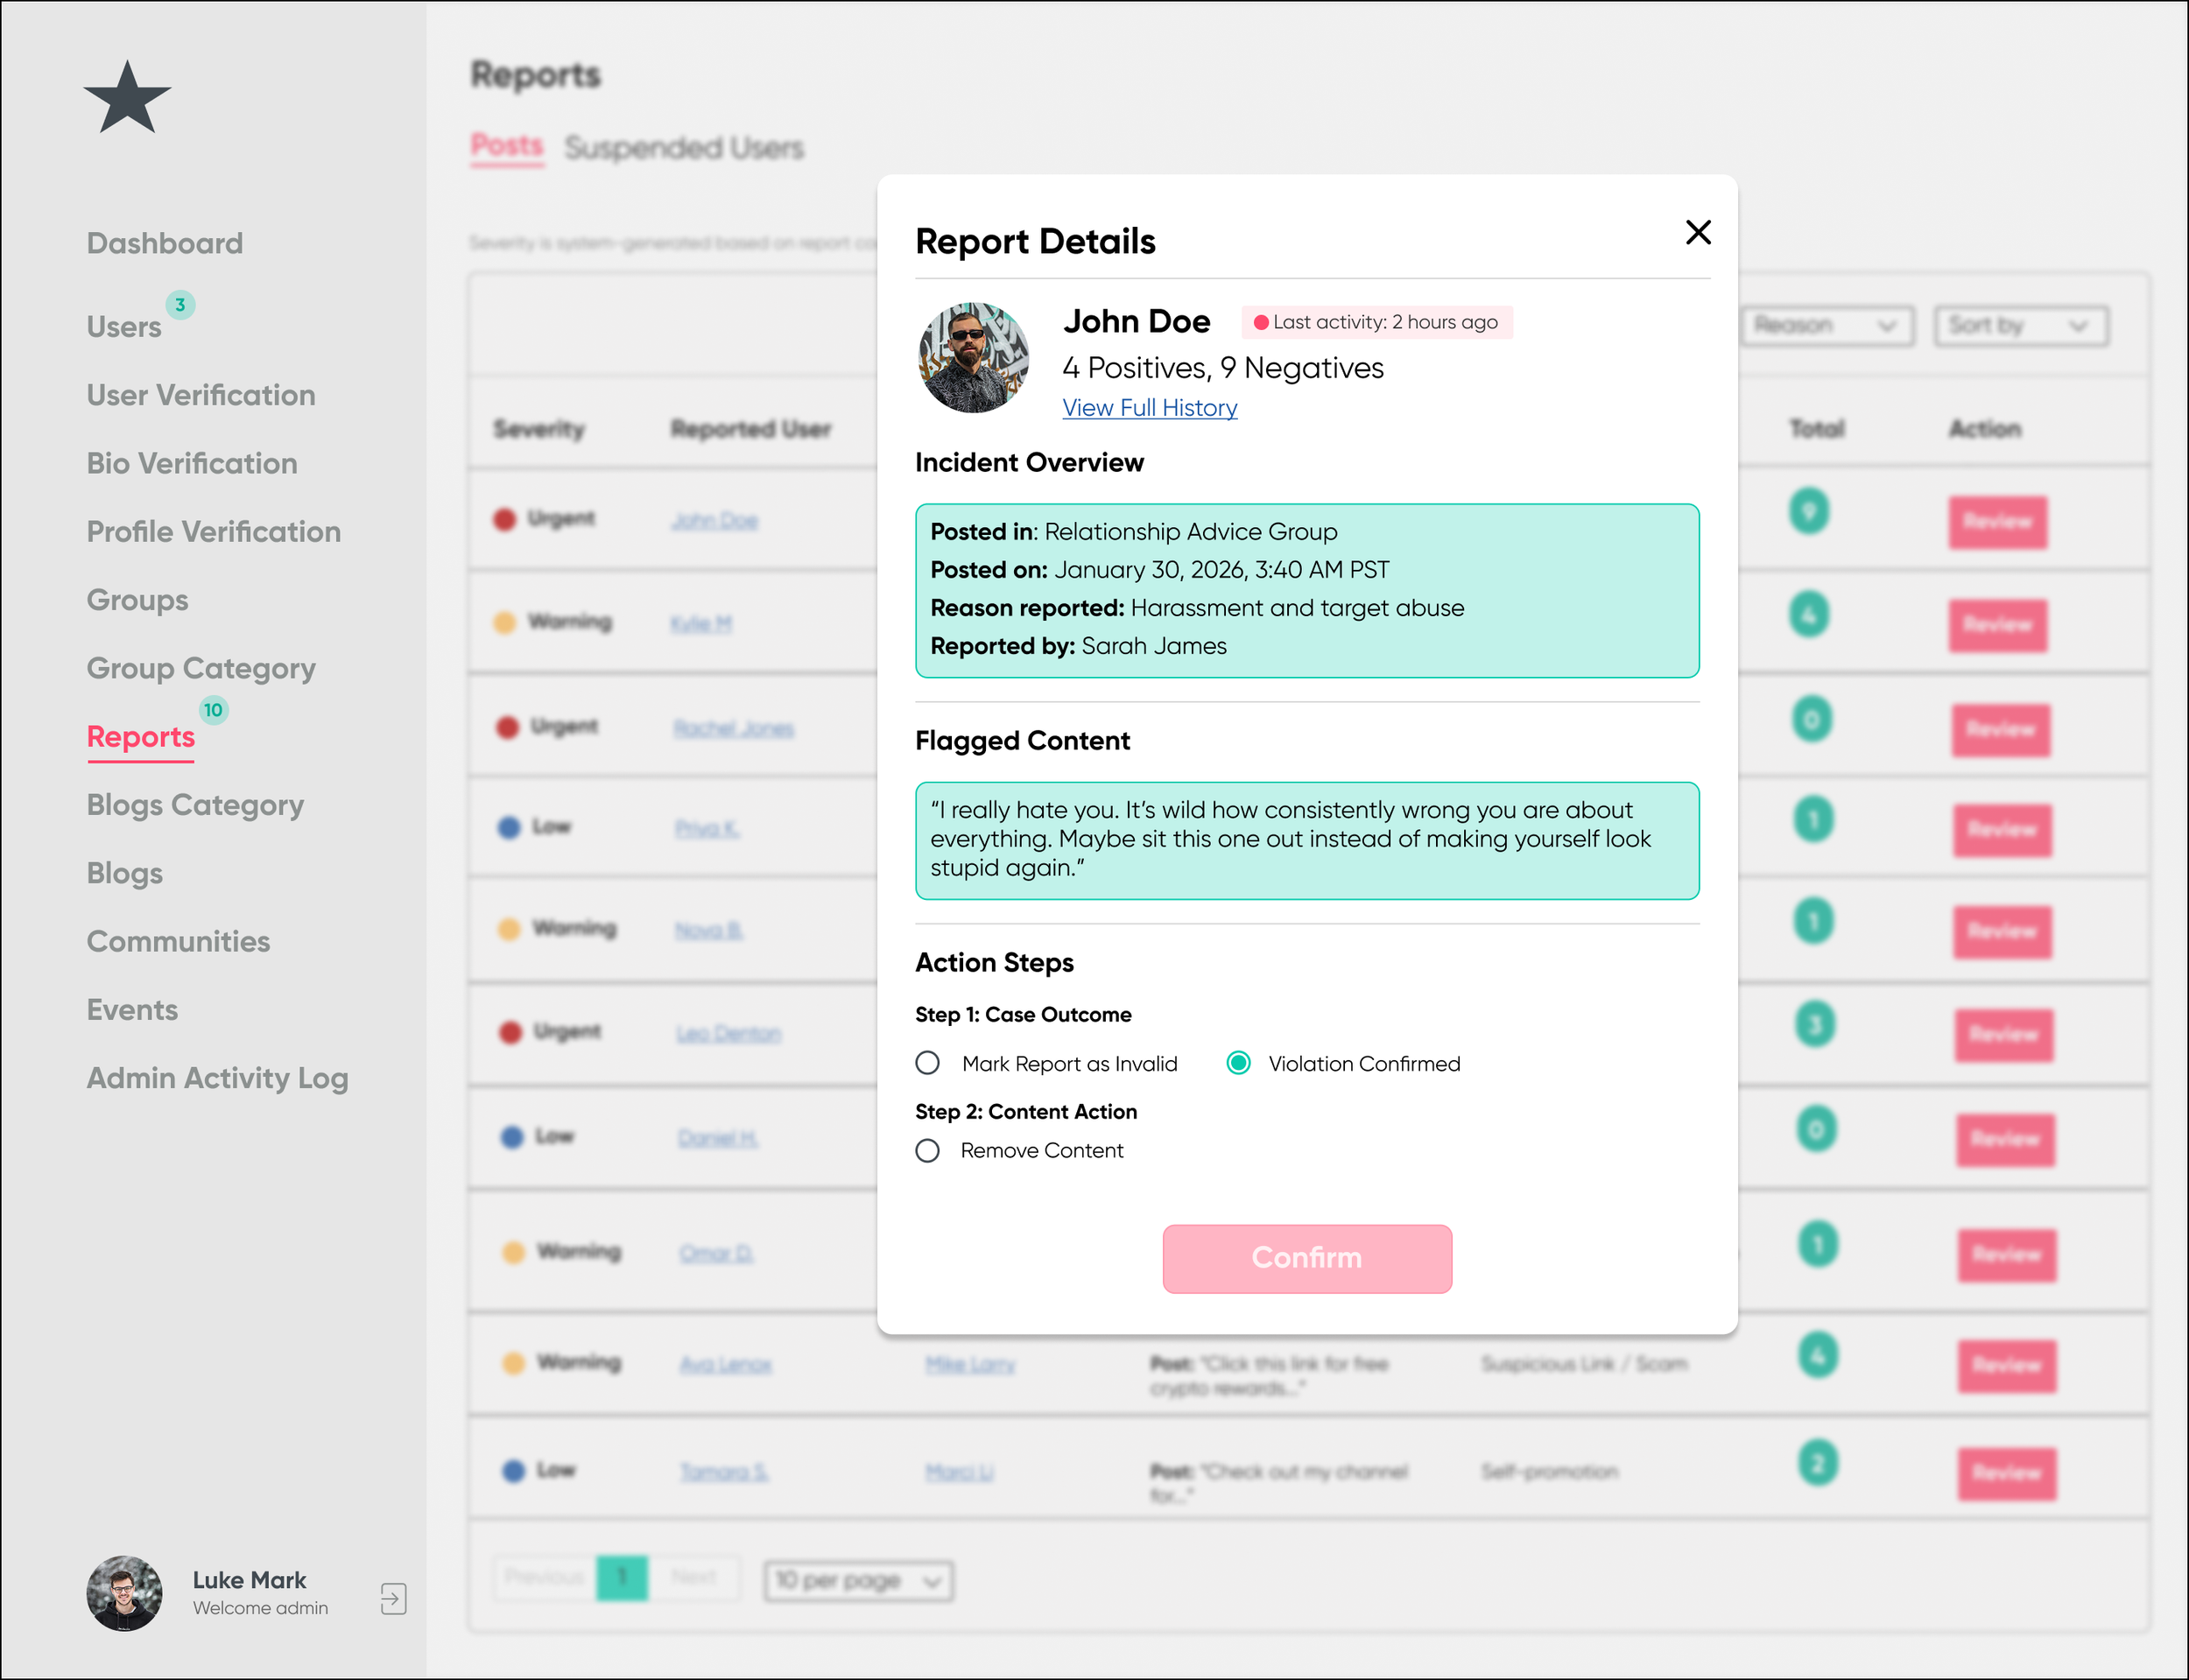Click the Reports notification badge showing 10

point(213,710)
